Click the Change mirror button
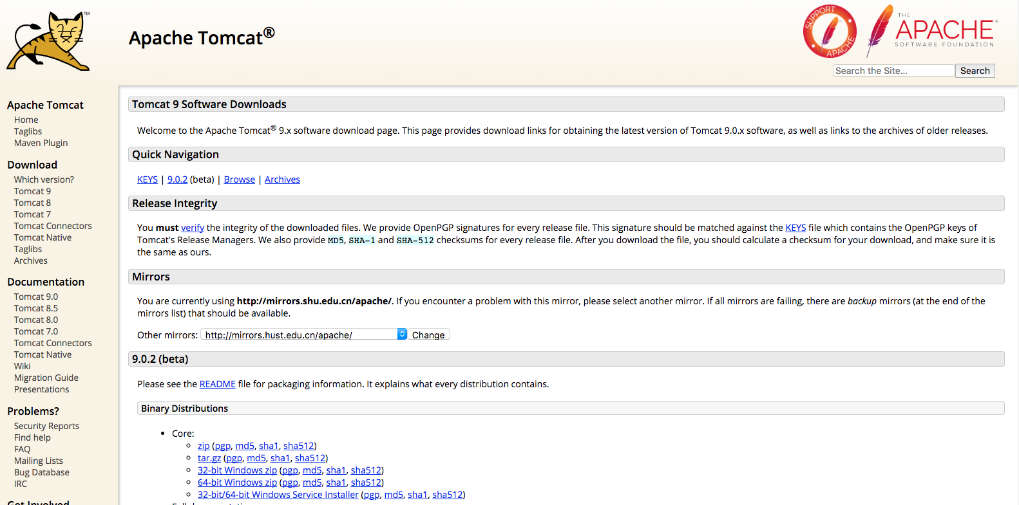The image size is (1019, 505). (x=428, y=335)
